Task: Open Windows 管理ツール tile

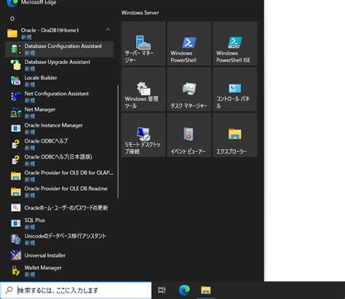Action: [x=143, y=89]
